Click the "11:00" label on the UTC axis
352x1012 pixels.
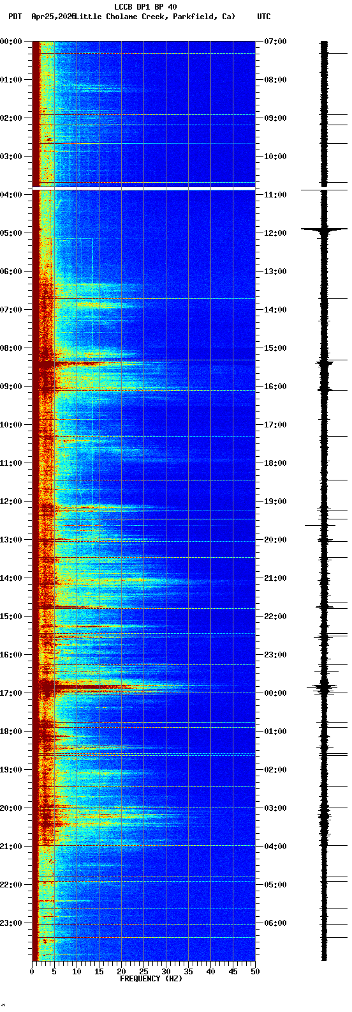tap(275, 195)
